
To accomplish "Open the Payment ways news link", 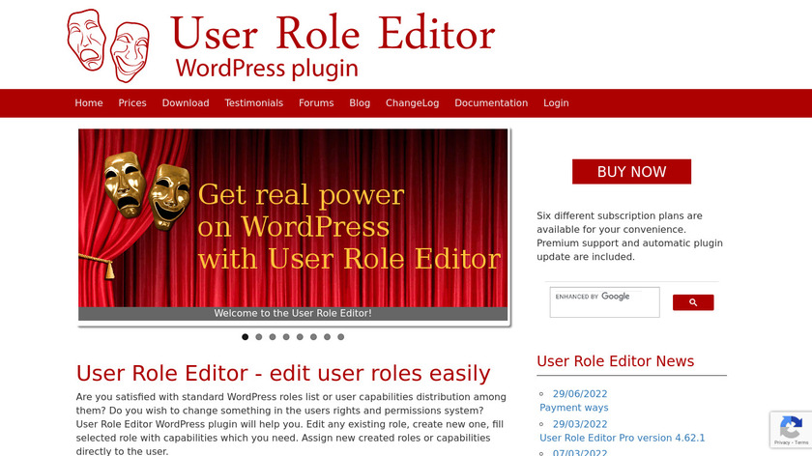I will 574,408.
